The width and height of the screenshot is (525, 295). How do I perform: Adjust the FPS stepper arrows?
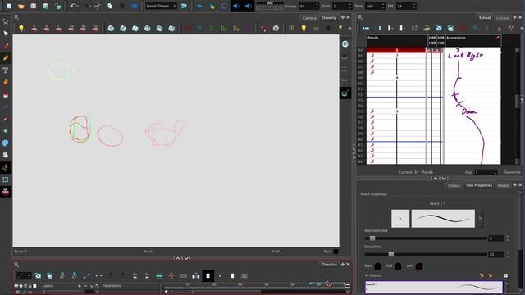click(x=414, y=6)
